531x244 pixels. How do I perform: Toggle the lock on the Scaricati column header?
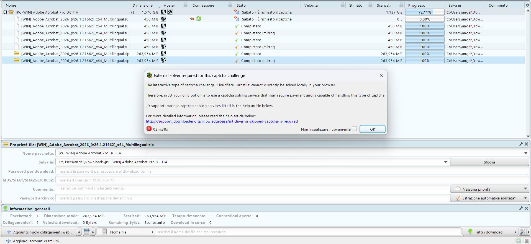[401, 5]
